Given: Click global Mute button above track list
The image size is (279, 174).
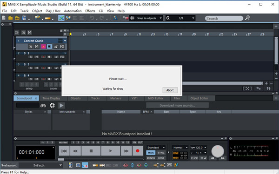Looking at the screenshot, I should click(x=30, y=32).
